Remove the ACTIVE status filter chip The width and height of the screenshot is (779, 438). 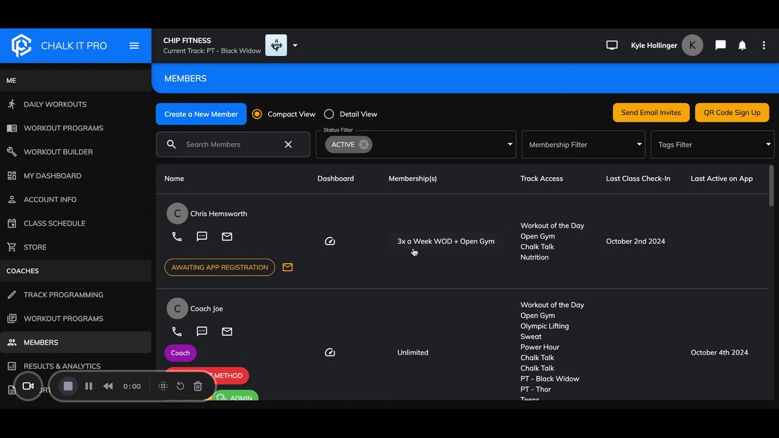click(364, 144)
